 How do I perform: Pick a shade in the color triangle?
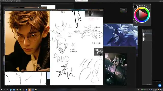pos(142,15)
